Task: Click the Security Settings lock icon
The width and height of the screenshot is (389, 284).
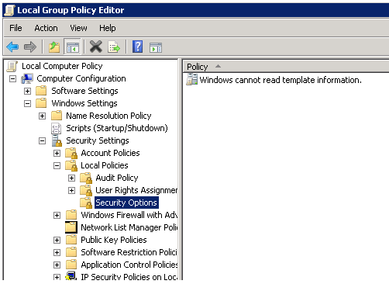Action: 57,140
